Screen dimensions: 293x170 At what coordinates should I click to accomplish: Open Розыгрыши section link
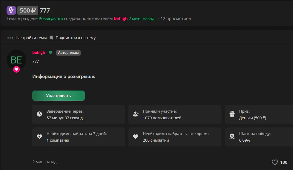click(x=51, y=19)
